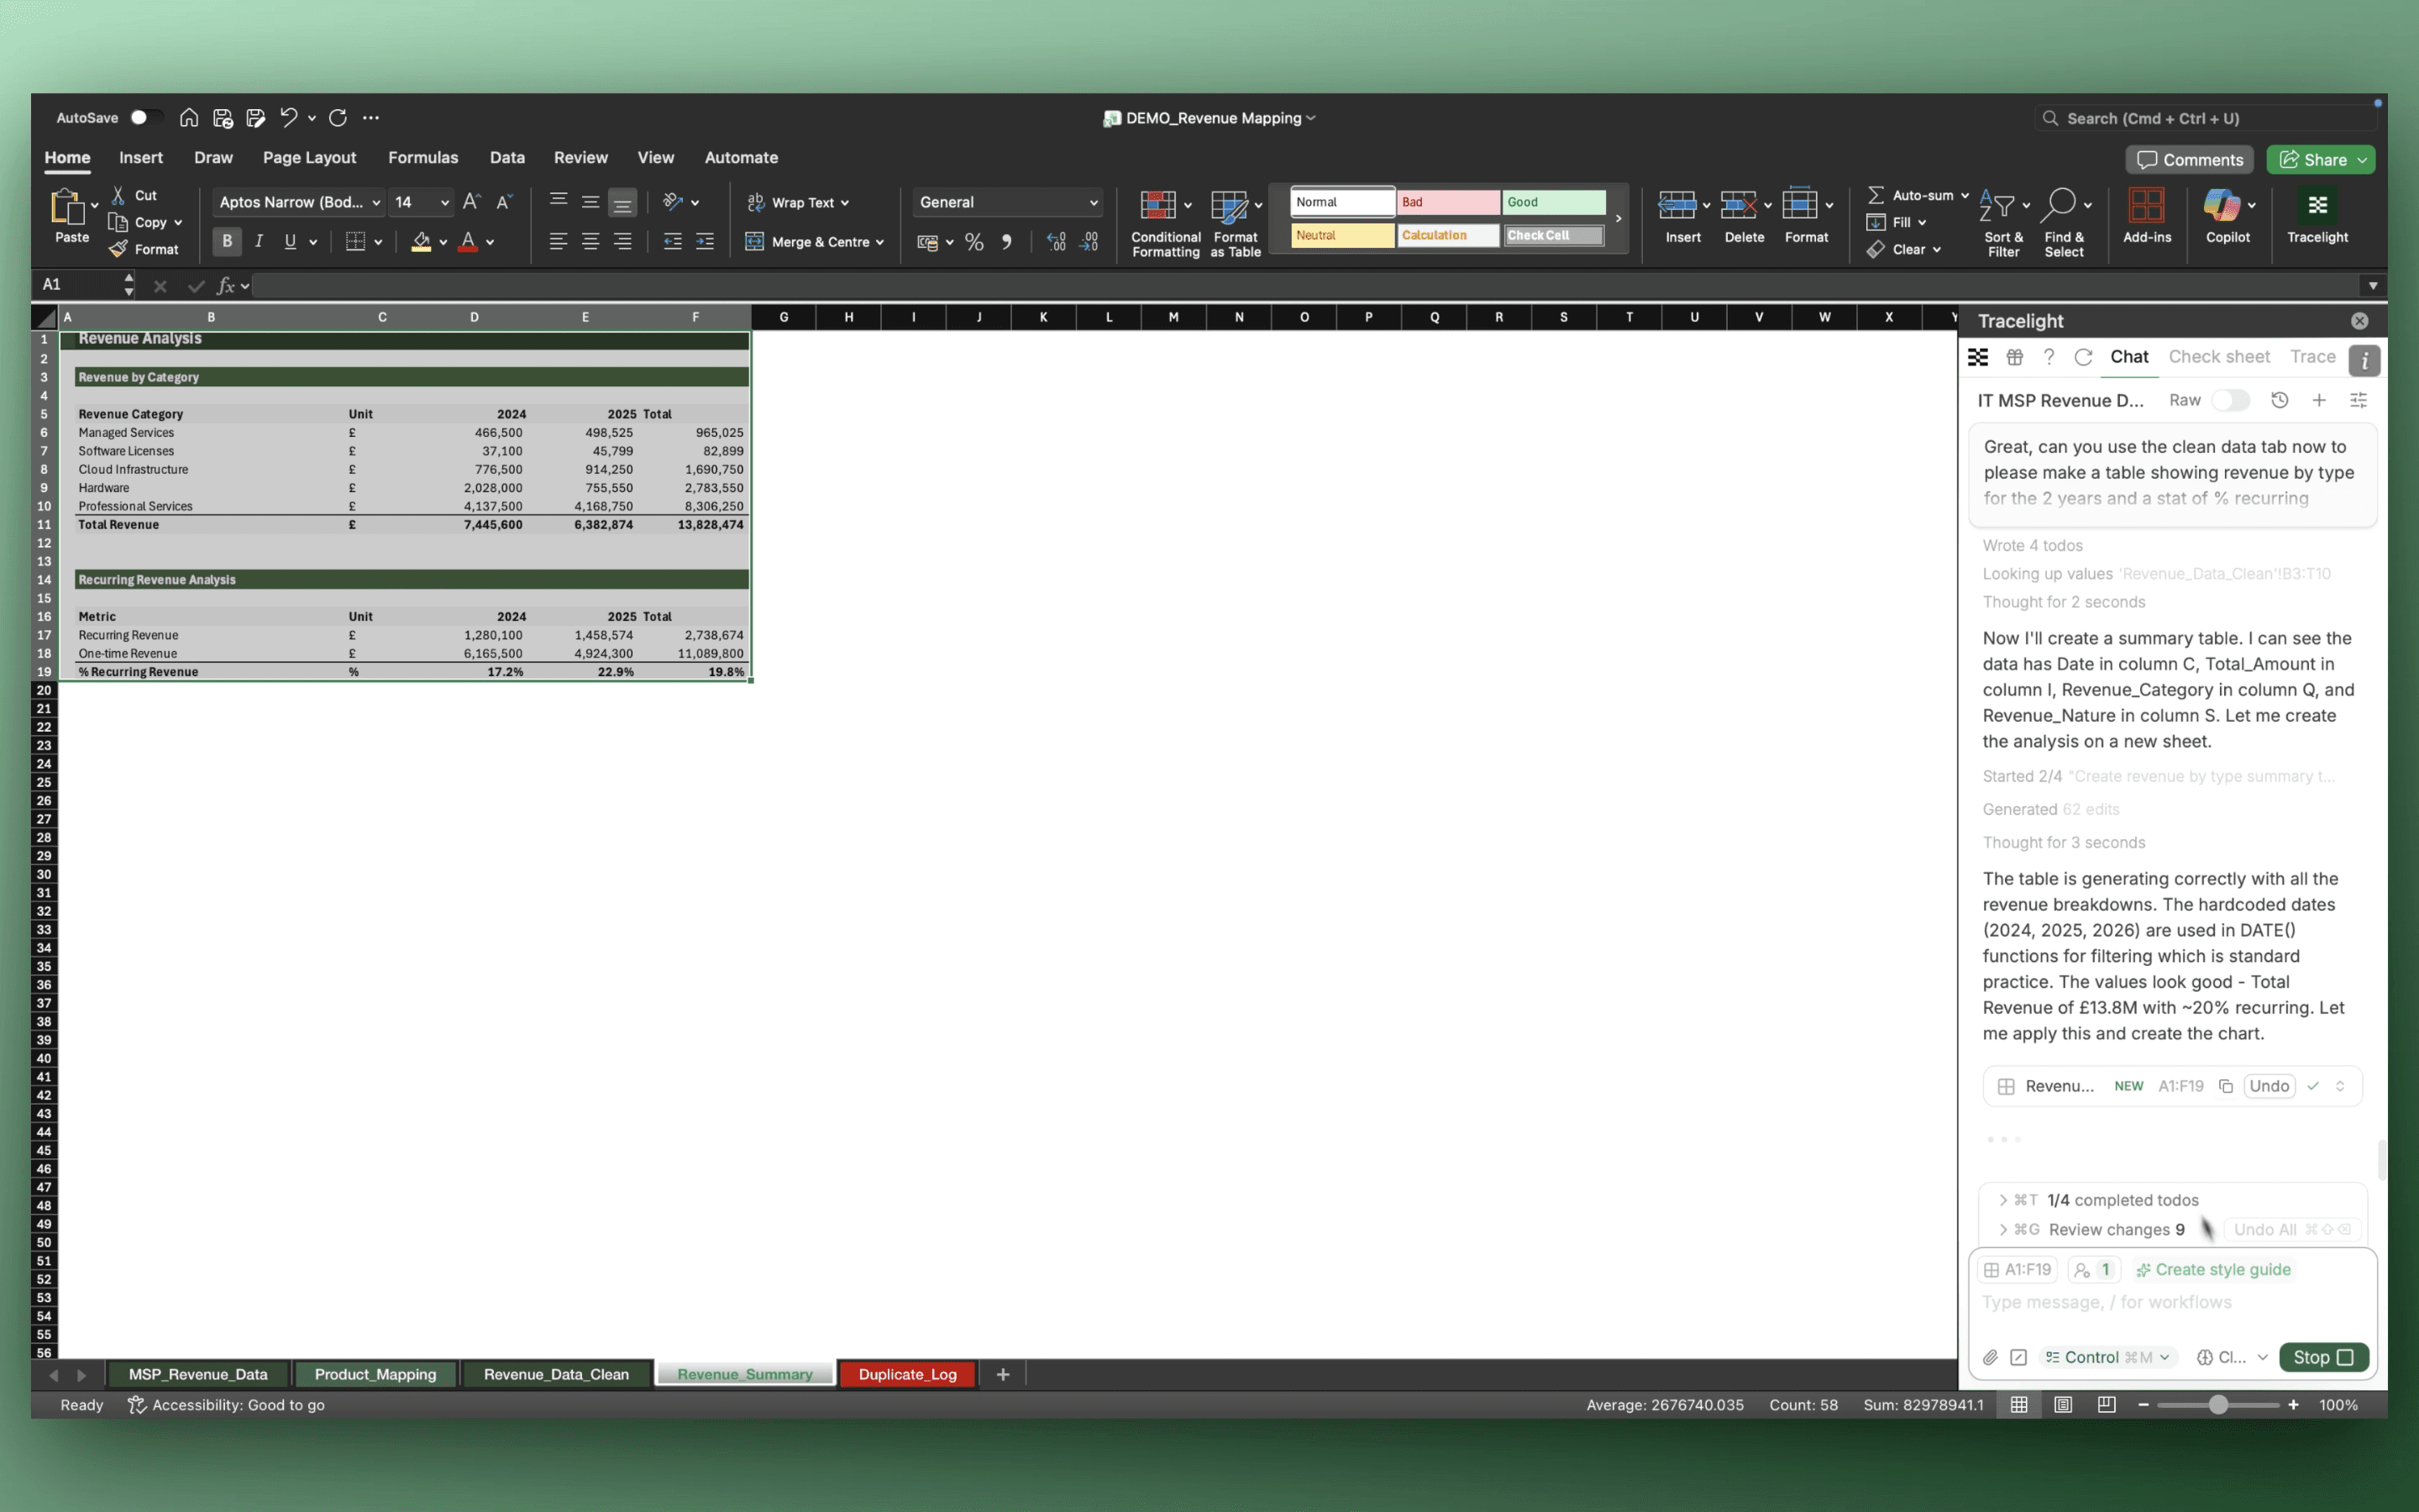
Task: Click the Copilot ribbon icon
Action: click(2221, 206)
